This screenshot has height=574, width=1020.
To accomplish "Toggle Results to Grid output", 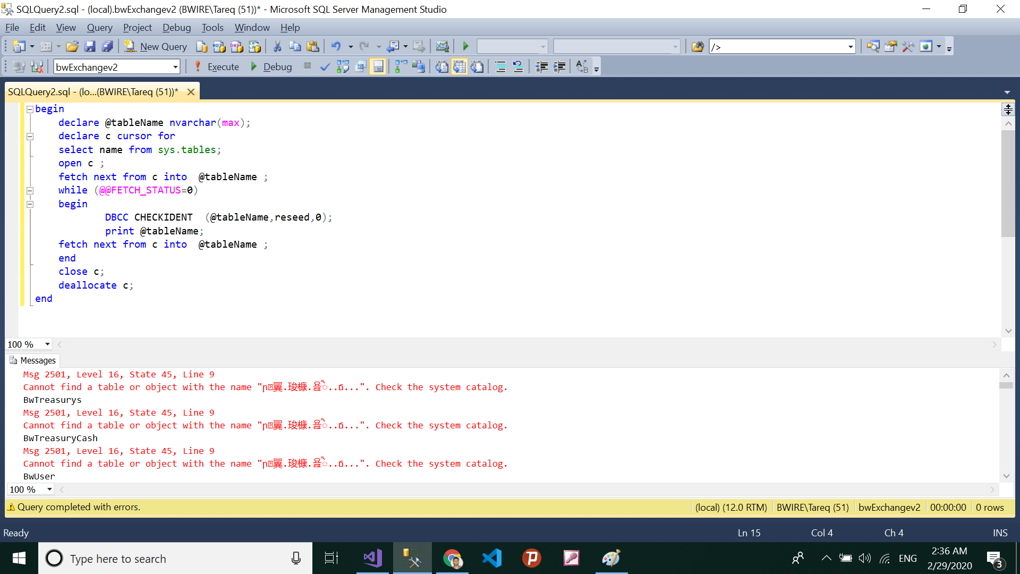I will [460, 66].
